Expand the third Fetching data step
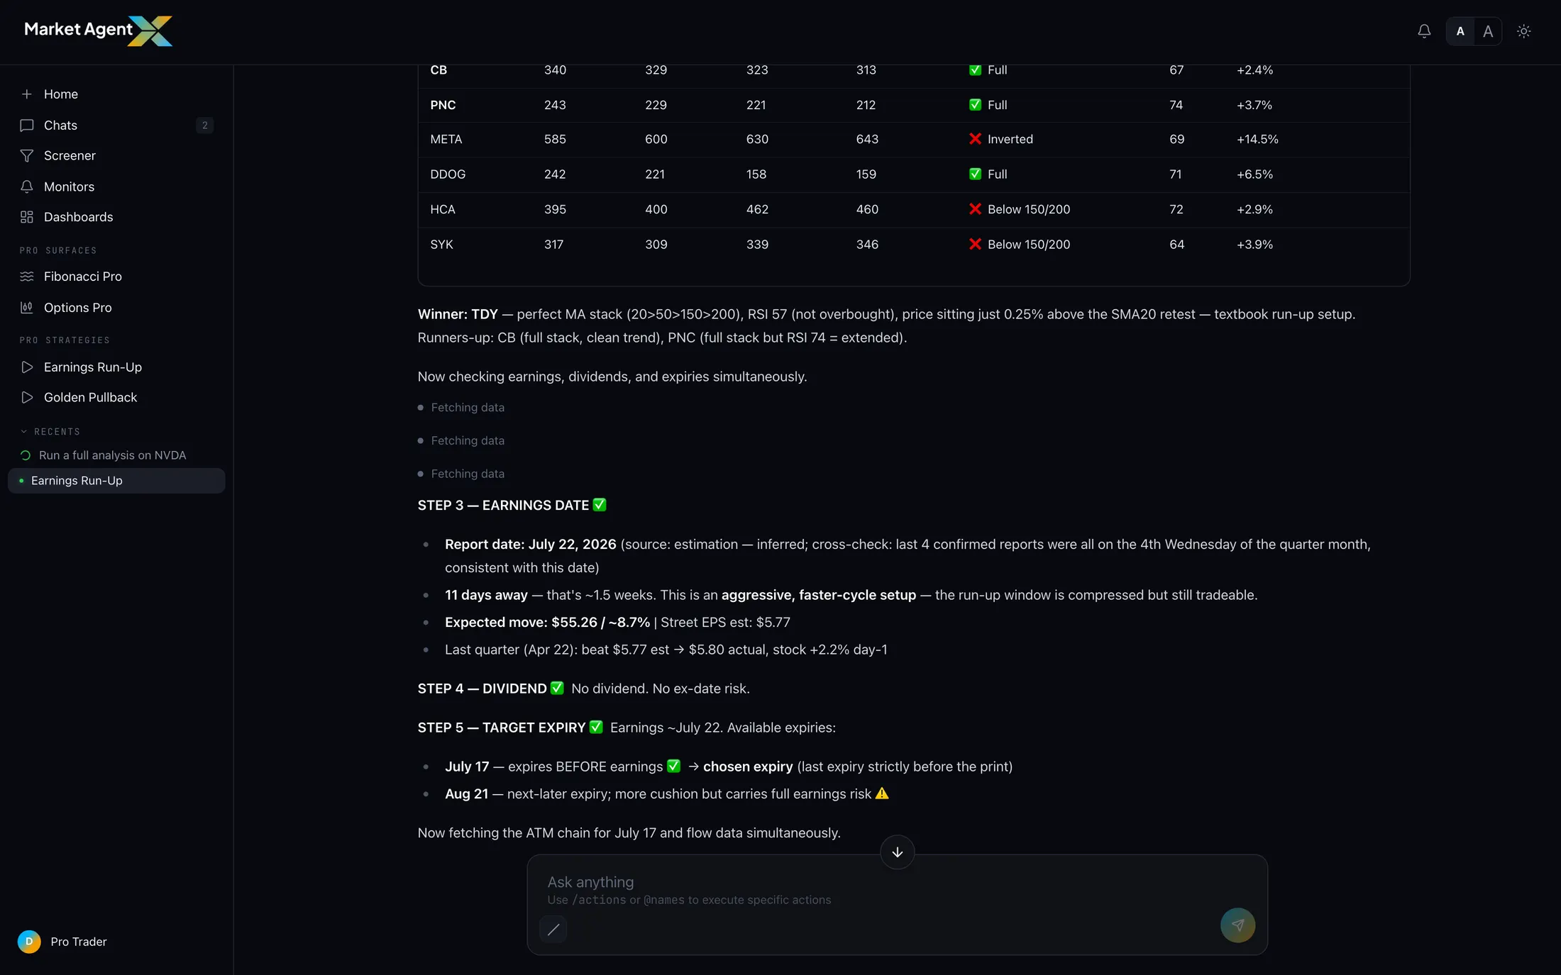Image resolution: width=1561 pixels, height=975 pixels. (x=461, y=474)
